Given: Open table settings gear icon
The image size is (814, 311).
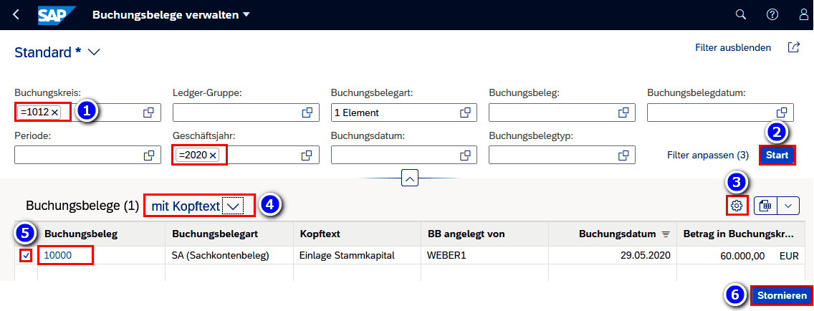Looking at the screenshot, I should coord(736,206).
